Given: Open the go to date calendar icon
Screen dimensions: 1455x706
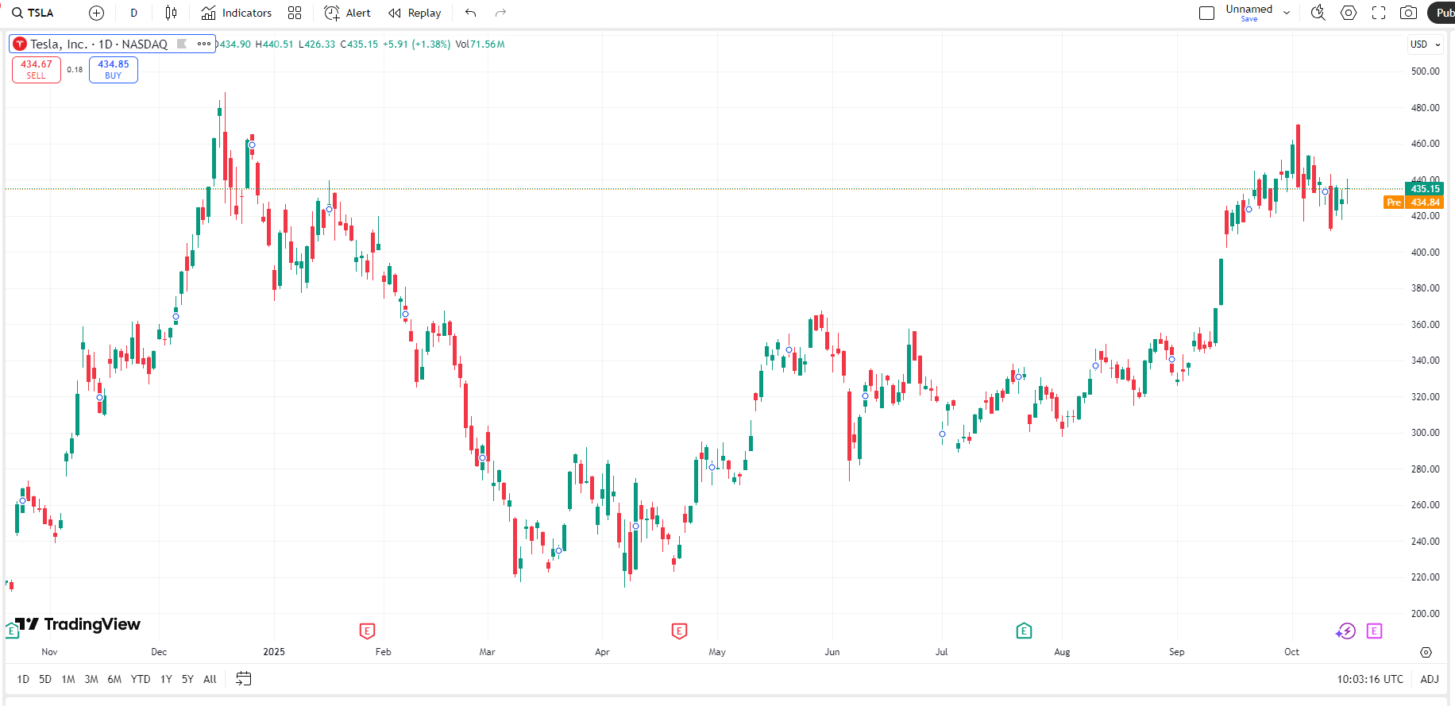Looking at the screenshot, I should [x=244, y=679].
